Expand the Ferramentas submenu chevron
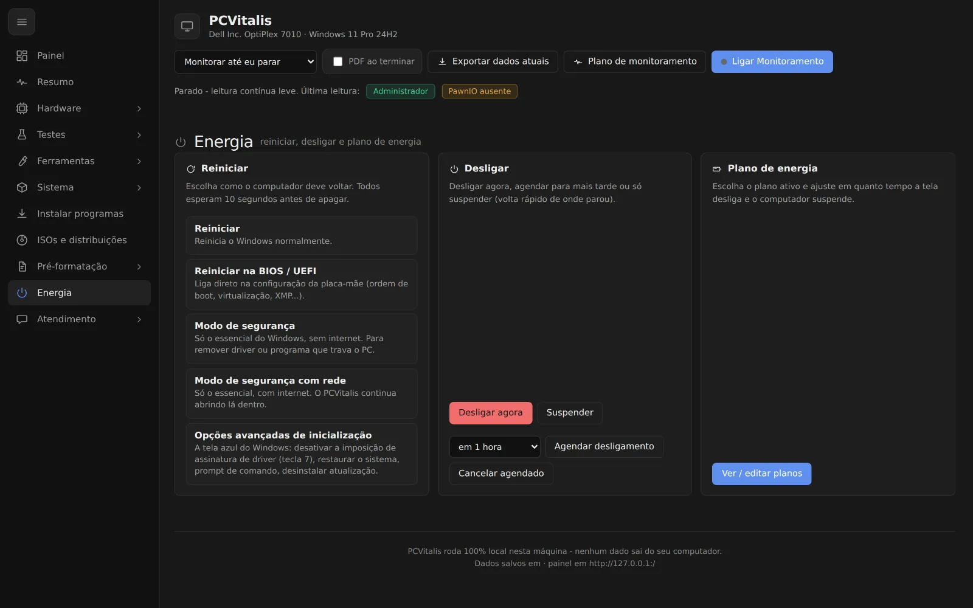Viewport: 973px width, 608px height. (139, 161)
